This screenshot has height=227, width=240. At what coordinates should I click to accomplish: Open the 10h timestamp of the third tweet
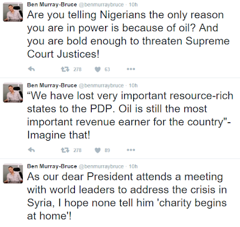(x=133, y=166)
